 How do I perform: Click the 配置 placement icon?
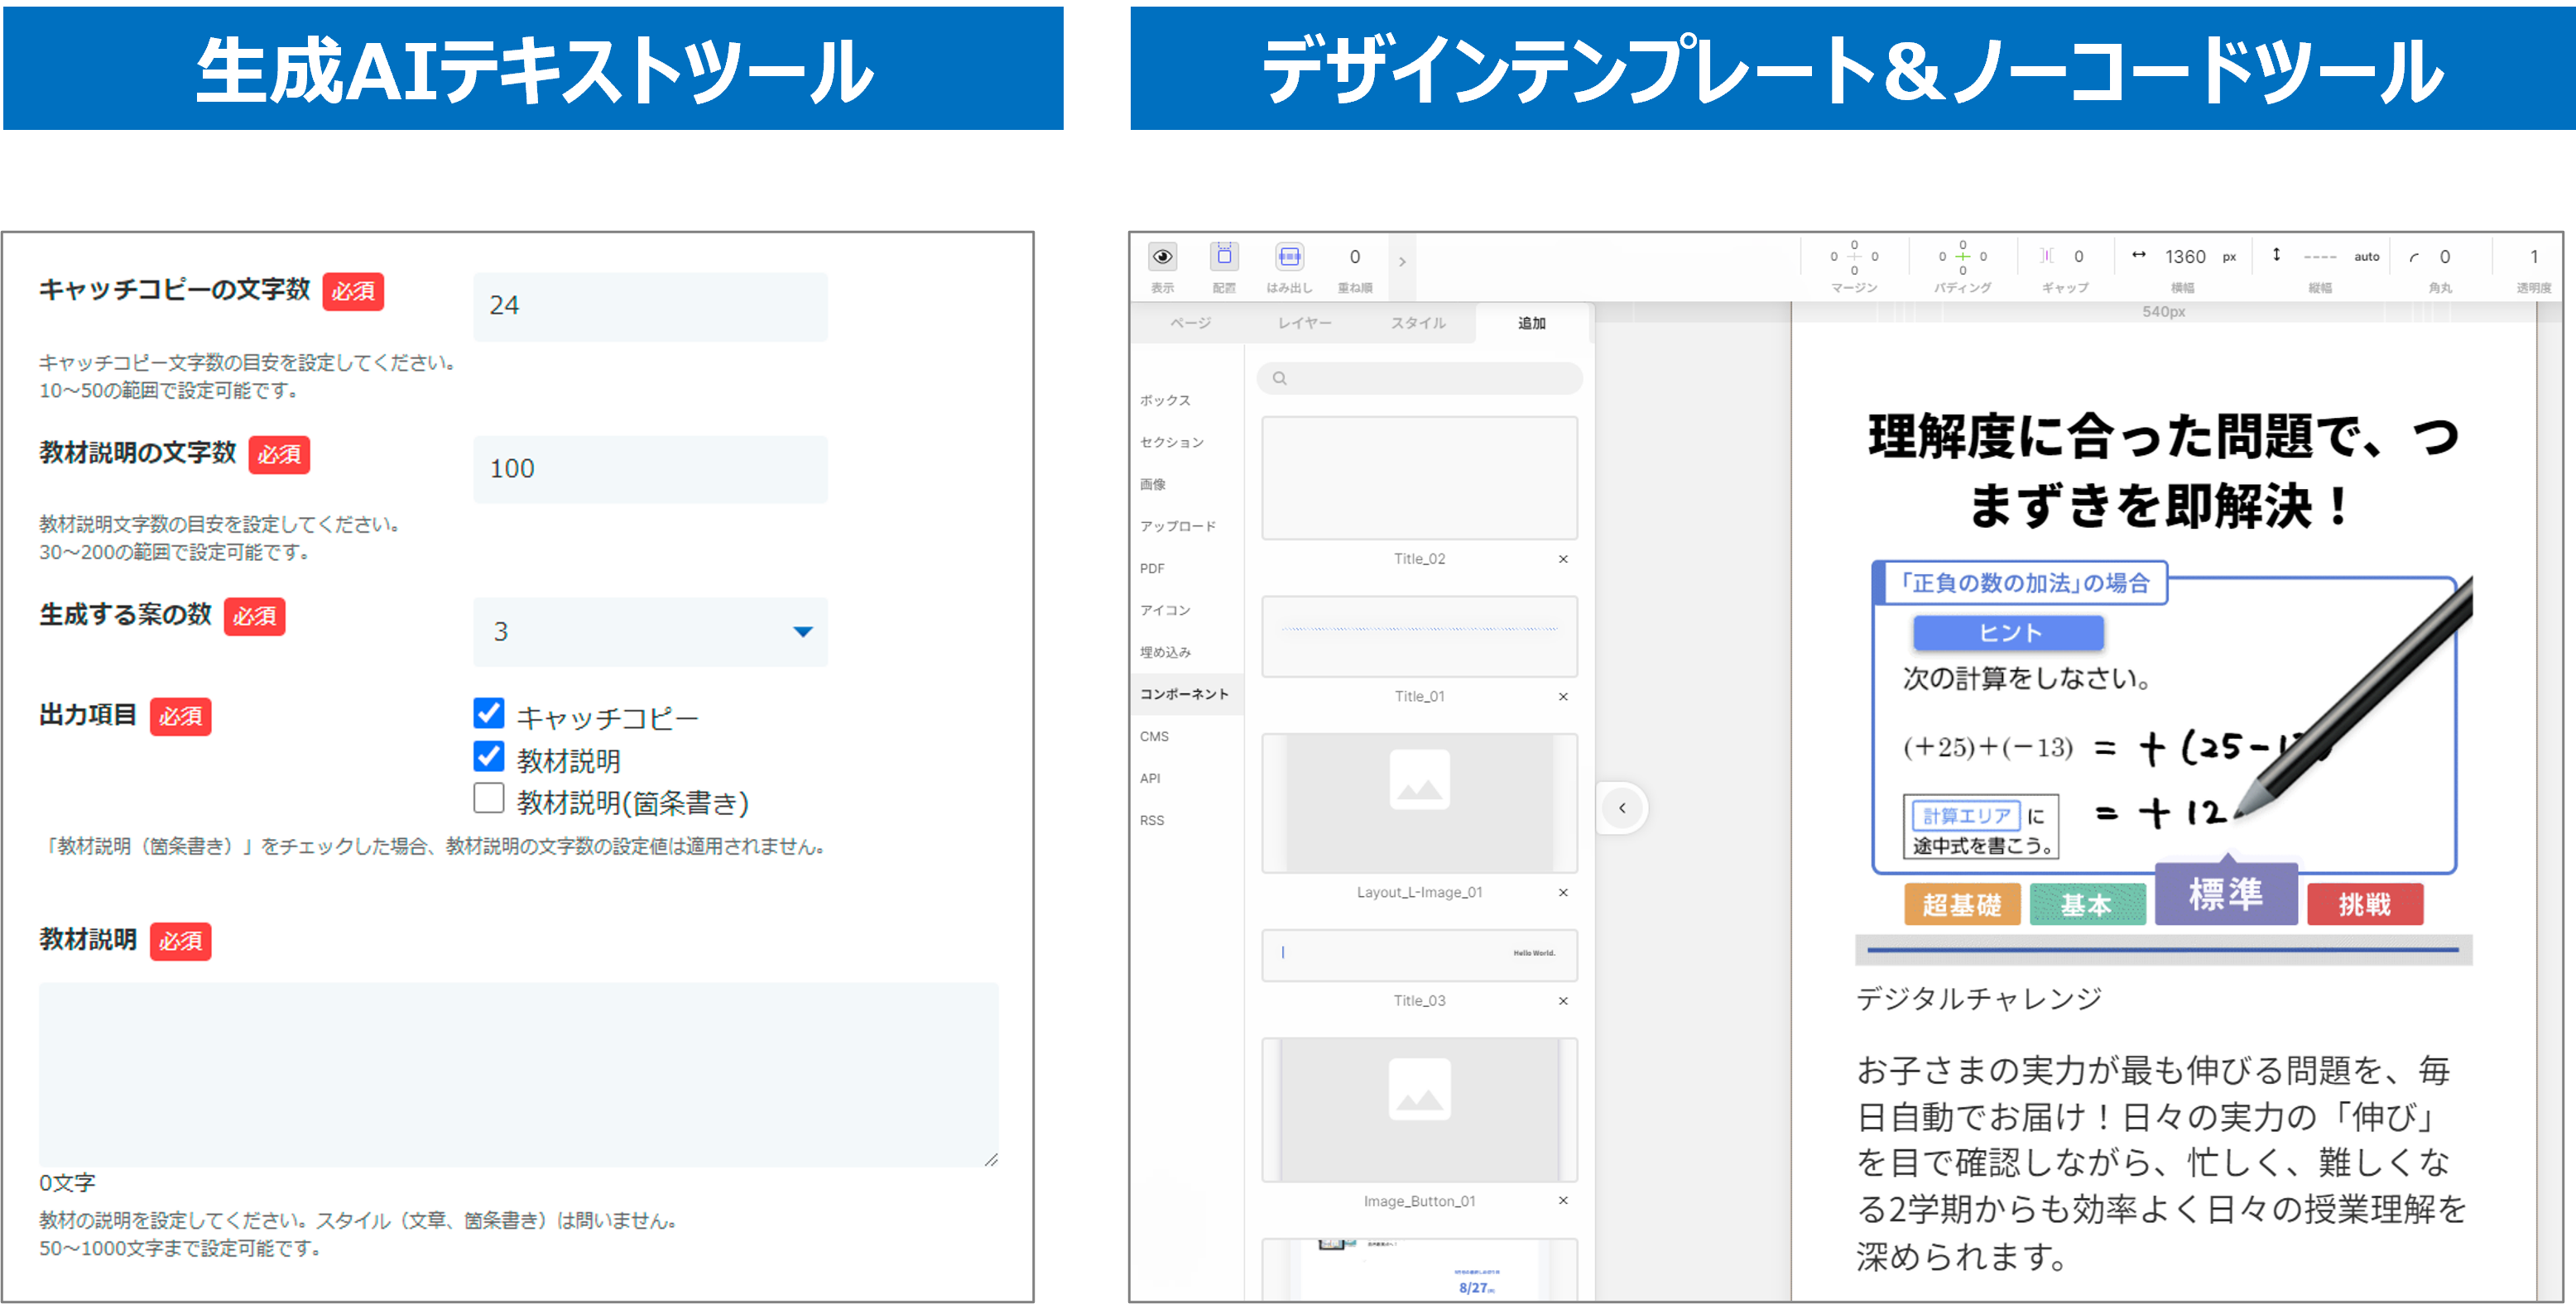pyautogui.click(x=1224, y=256)
